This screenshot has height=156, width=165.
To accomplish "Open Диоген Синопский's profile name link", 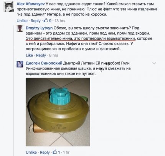I will 44,63.
